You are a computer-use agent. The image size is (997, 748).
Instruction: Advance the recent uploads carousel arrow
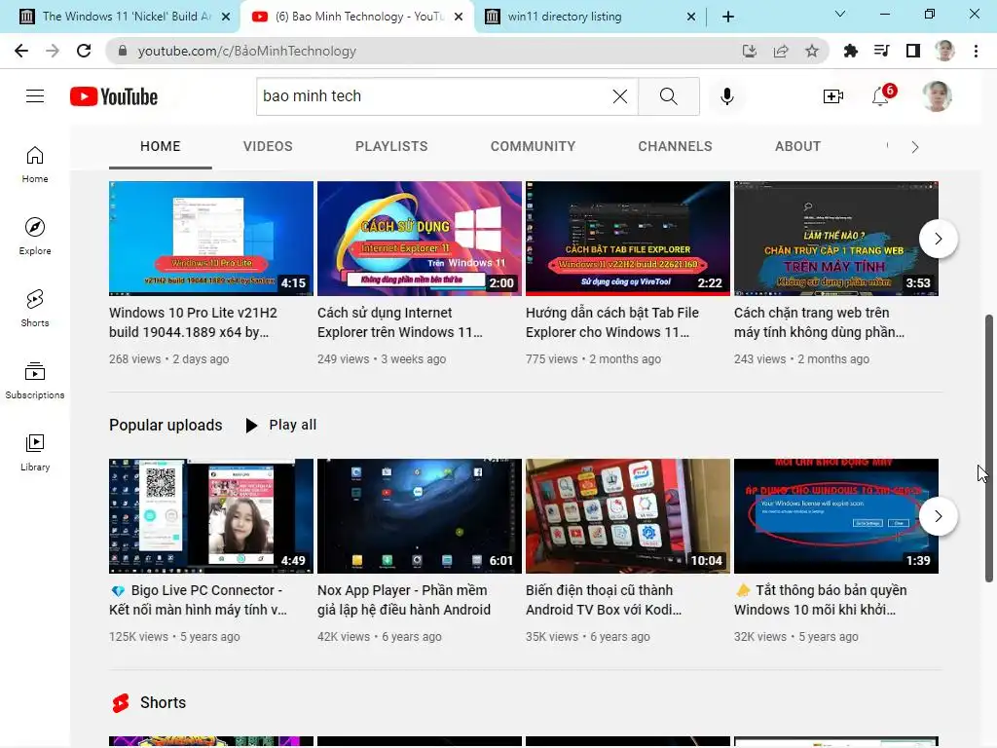(x=939, y=239)
